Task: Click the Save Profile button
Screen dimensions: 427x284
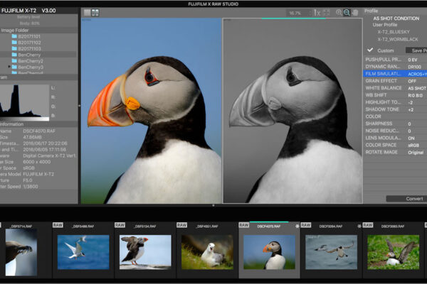Action: click(x=416, y=50)
